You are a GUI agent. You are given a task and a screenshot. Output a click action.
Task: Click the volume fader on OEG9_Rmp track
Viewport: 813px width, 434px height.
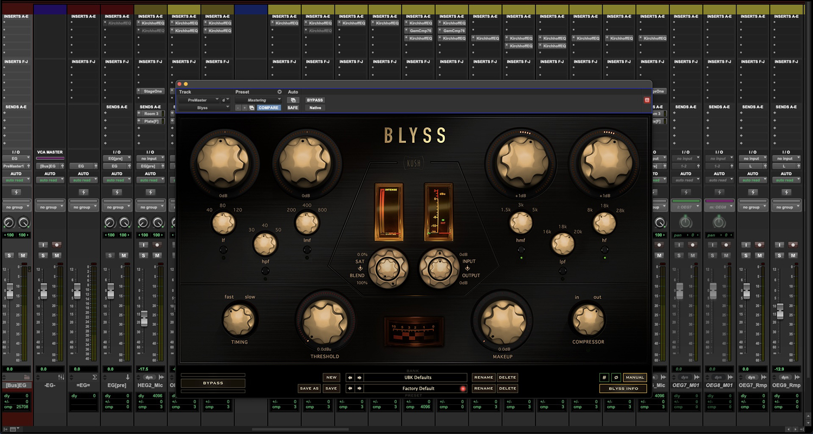(x=780, y=311)
